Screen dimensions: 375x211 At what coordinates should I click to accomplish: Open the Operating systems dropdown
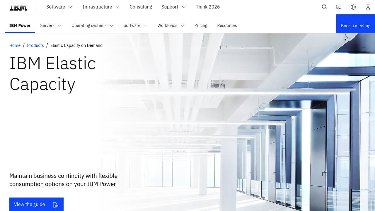click(x=92, y=25)
